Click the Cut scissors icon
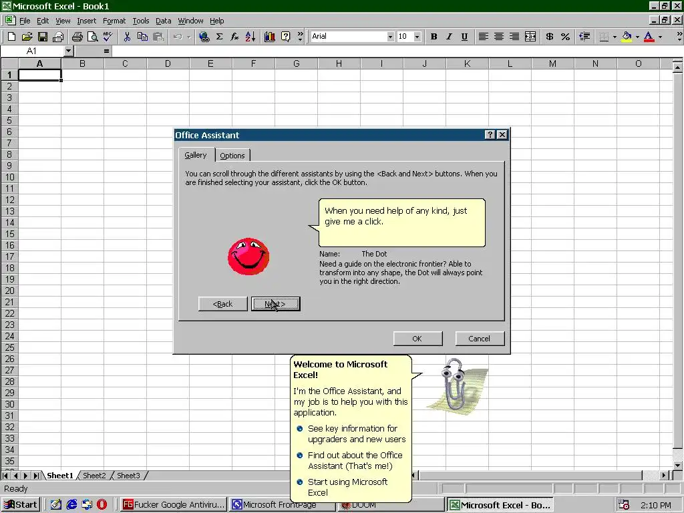Image resolution: width=684 pixels, height=513 pixels. (x=127, y=37)
